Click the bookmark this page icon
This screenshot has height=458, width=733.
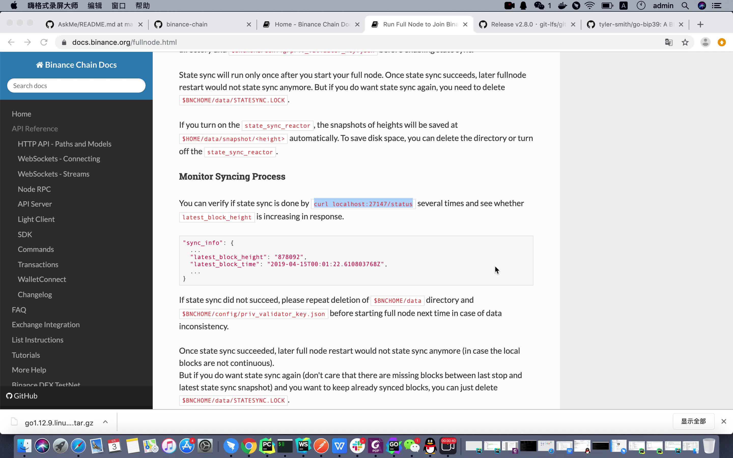point(685,42)
